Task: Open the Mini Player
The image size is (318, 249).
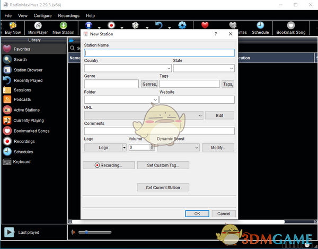Action: point(38,28)
